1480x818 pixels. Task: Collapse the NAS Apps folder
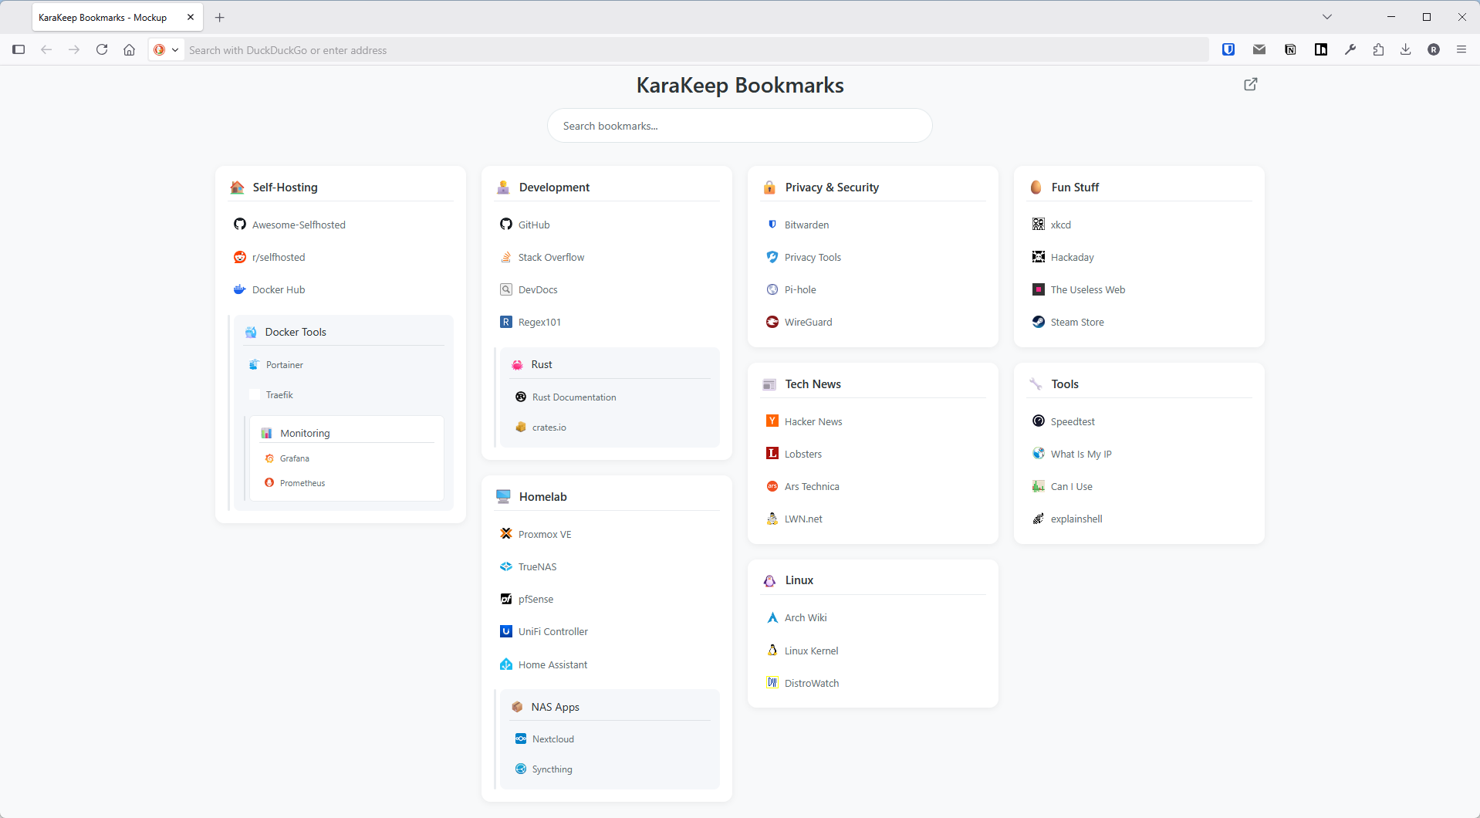[555, 707]
